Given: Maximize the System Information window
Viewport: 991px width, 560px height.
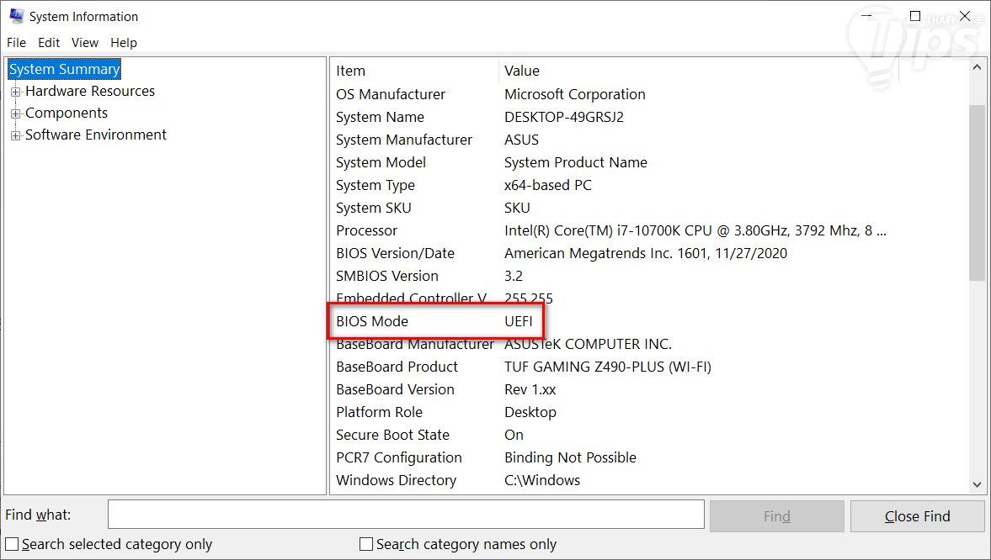Looking at the screenshot, I should [x=915, y=16].
